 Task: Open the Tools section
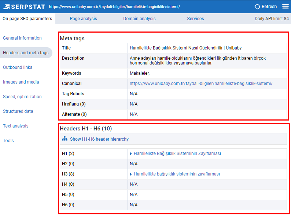8,141
